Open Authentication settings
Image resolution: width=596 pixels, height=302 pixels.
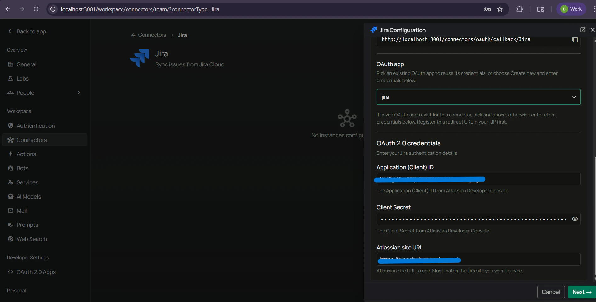coord(44,126)
